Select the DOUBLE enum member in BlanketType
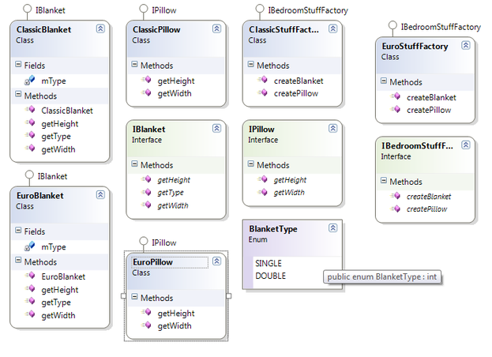The height and width of the screenshot is (357, 492). [x=270, y=276]
